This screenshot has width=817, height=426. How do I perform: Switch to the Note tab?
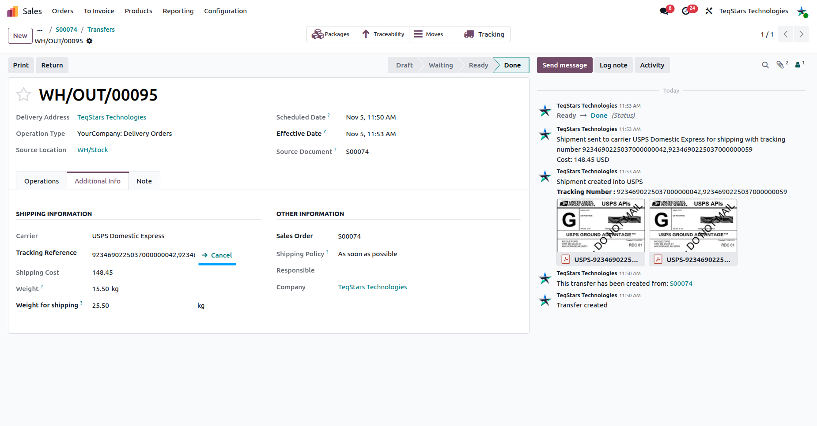144,181
